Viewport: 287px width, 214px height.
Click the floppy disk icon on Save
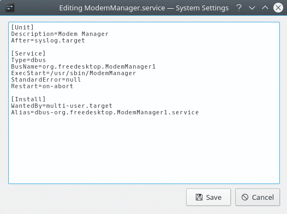tap(199, 197)
